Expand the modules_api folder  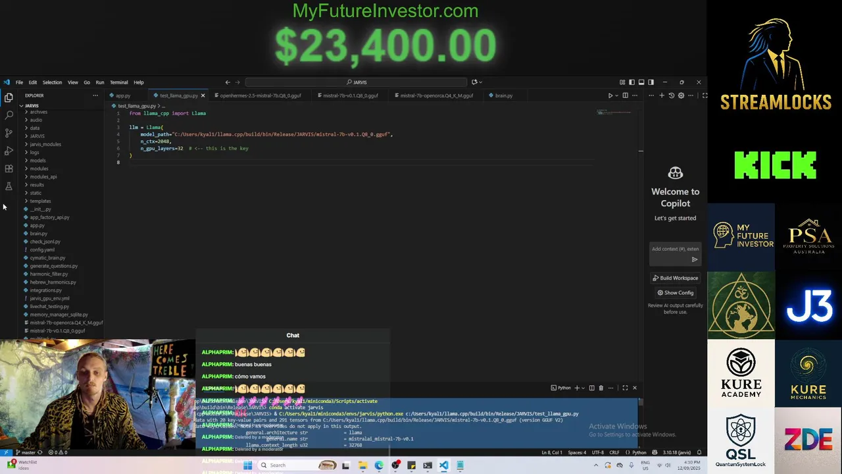coord(43,176)
